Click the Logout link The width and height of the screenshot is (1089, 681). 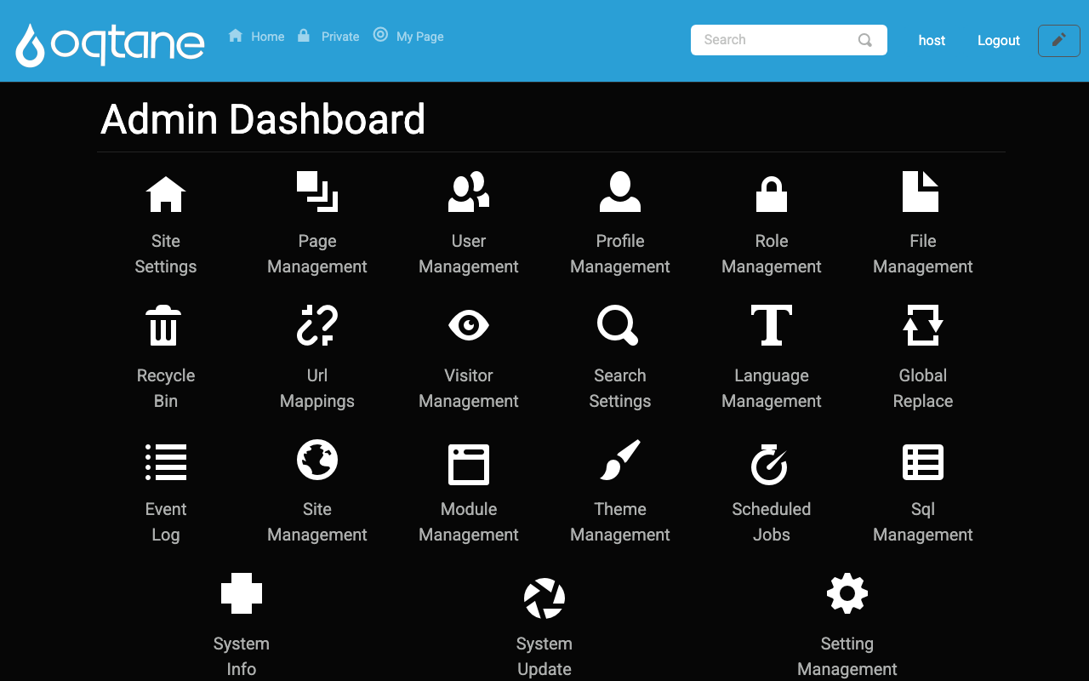coord(999,40)
